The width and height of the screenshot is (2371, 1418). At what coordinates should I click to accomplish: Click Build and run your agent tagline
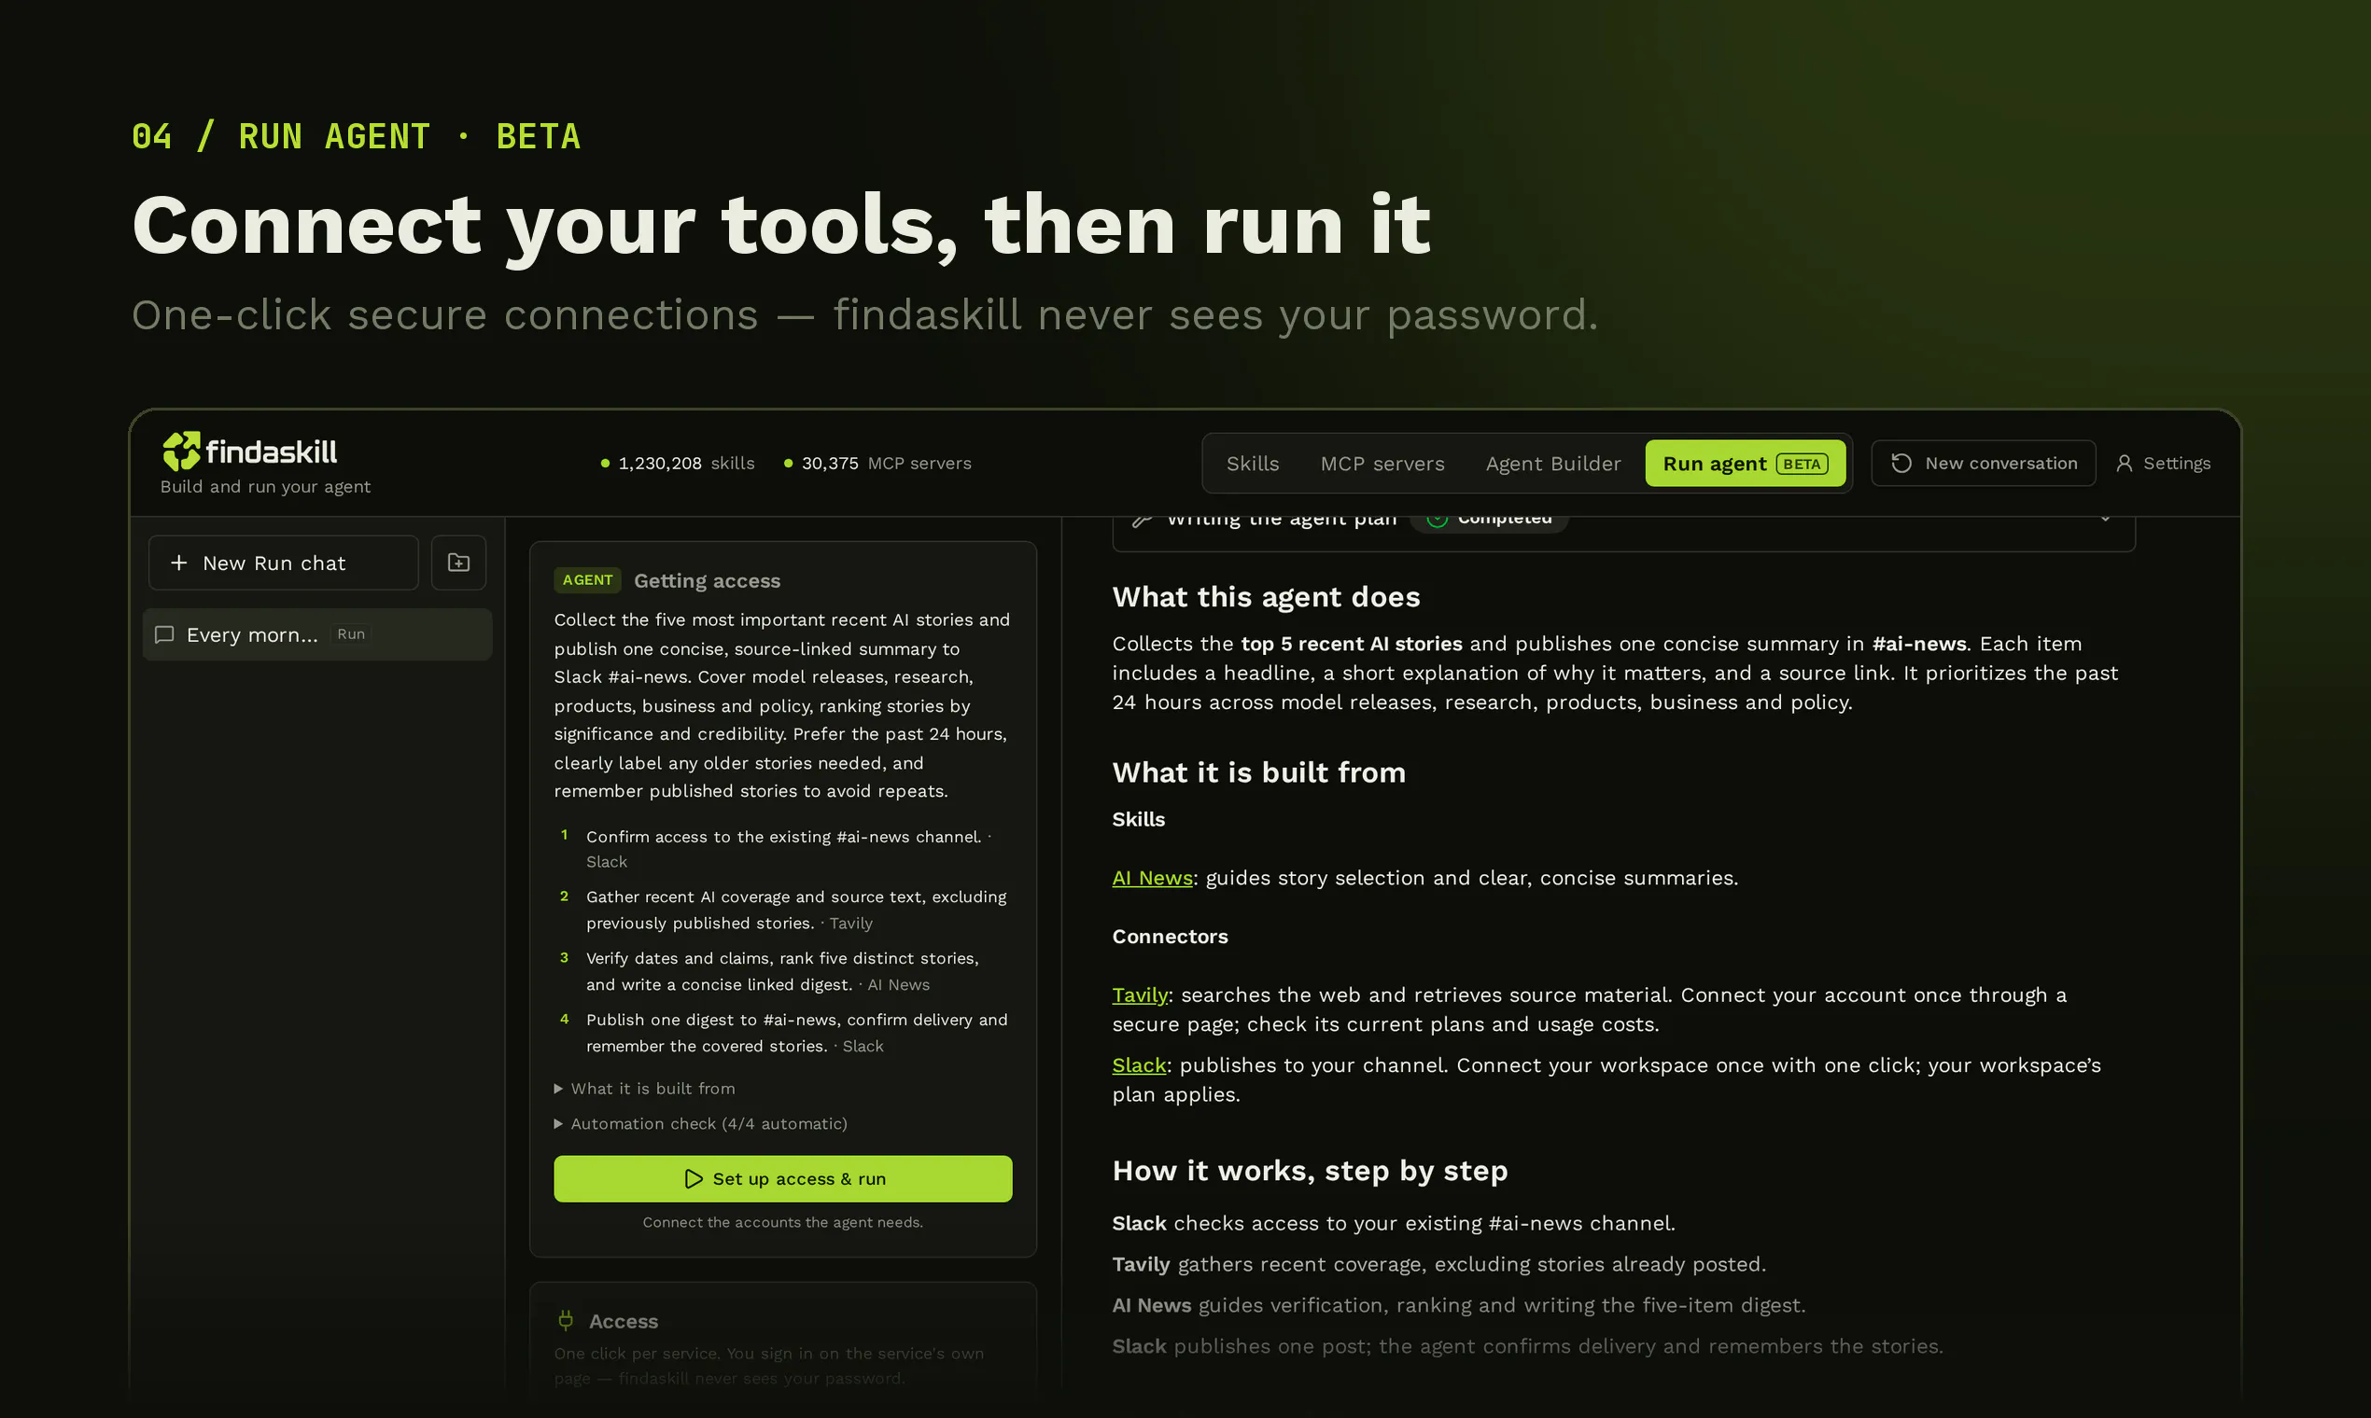[265, 486]
